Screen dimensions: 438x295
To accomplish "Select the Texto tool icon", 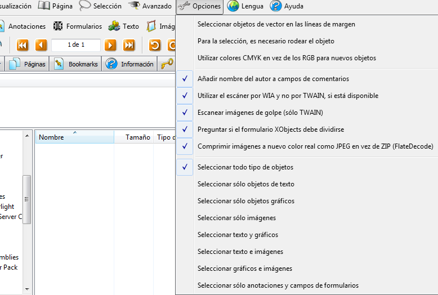I will point(114,26).
